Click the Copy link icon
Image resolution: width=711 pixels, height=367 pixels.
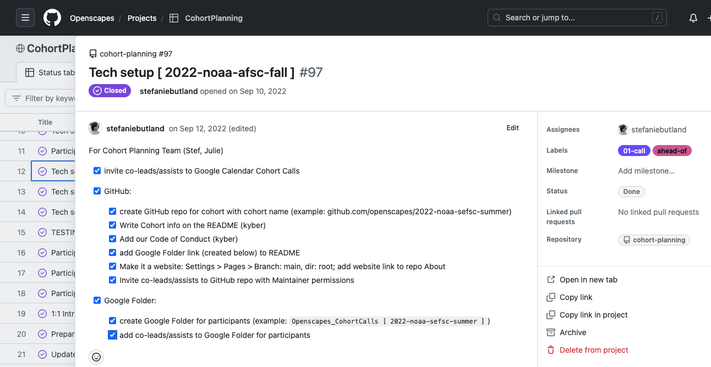tap(551, 297)
